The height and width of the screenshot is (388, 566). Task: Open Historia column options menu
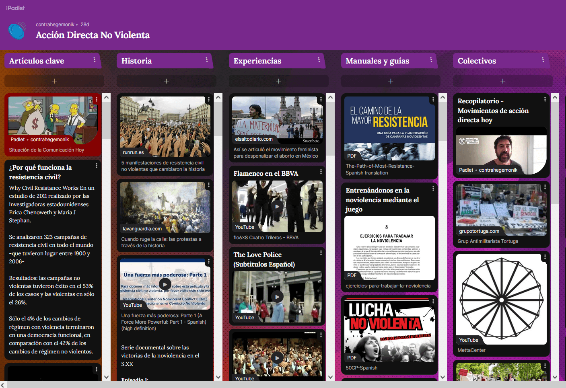click(207, 60)
